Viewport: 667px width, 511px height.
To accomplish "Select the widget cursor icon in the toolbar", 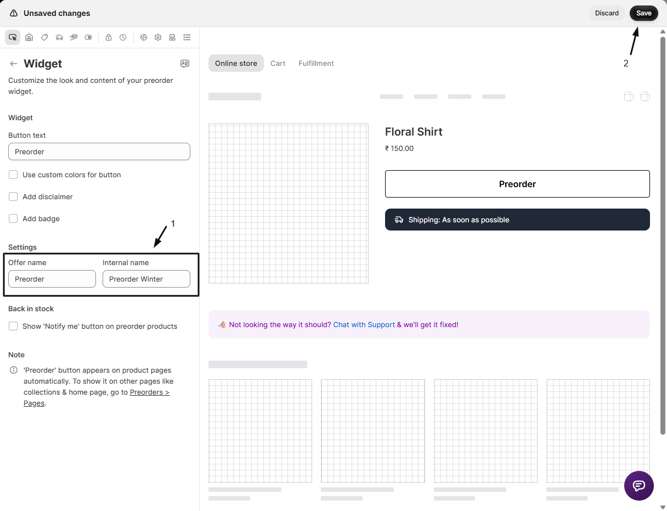I will pyautogui.click(x=13, y=37).
